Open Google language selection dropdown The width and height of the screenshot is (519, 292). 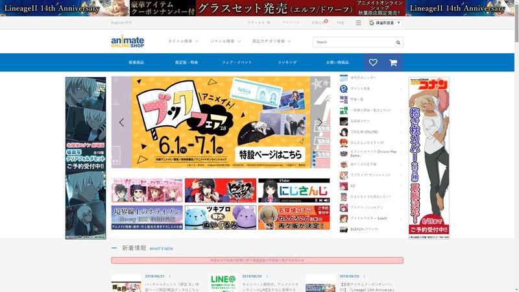coord(385,23)
